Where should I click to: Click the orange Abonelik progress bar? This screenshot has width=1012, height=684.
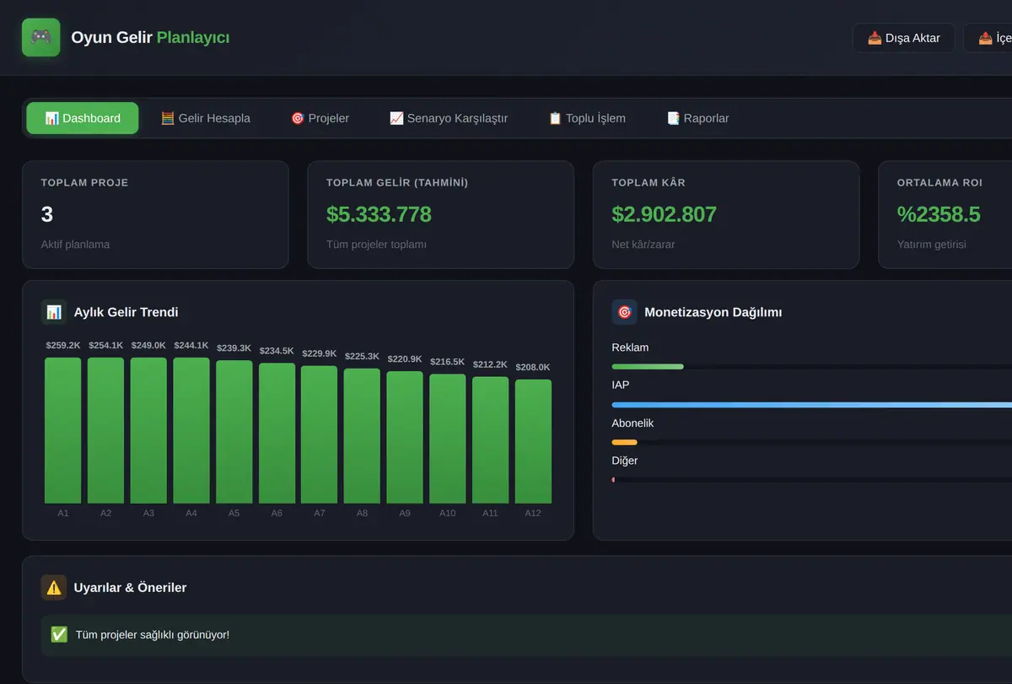[x=624, y=443]
